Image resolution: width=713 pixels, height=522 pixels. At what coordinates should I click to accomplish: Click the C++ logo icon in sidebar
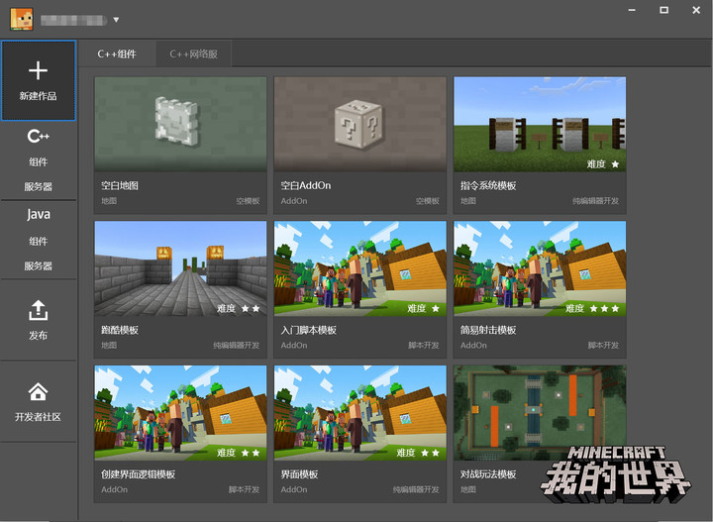[39, 136]
